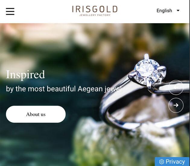The width and height of the screenshot is (190, 166).
Task: Click the Inspired slide heading
Action: [x=25, y=75]
